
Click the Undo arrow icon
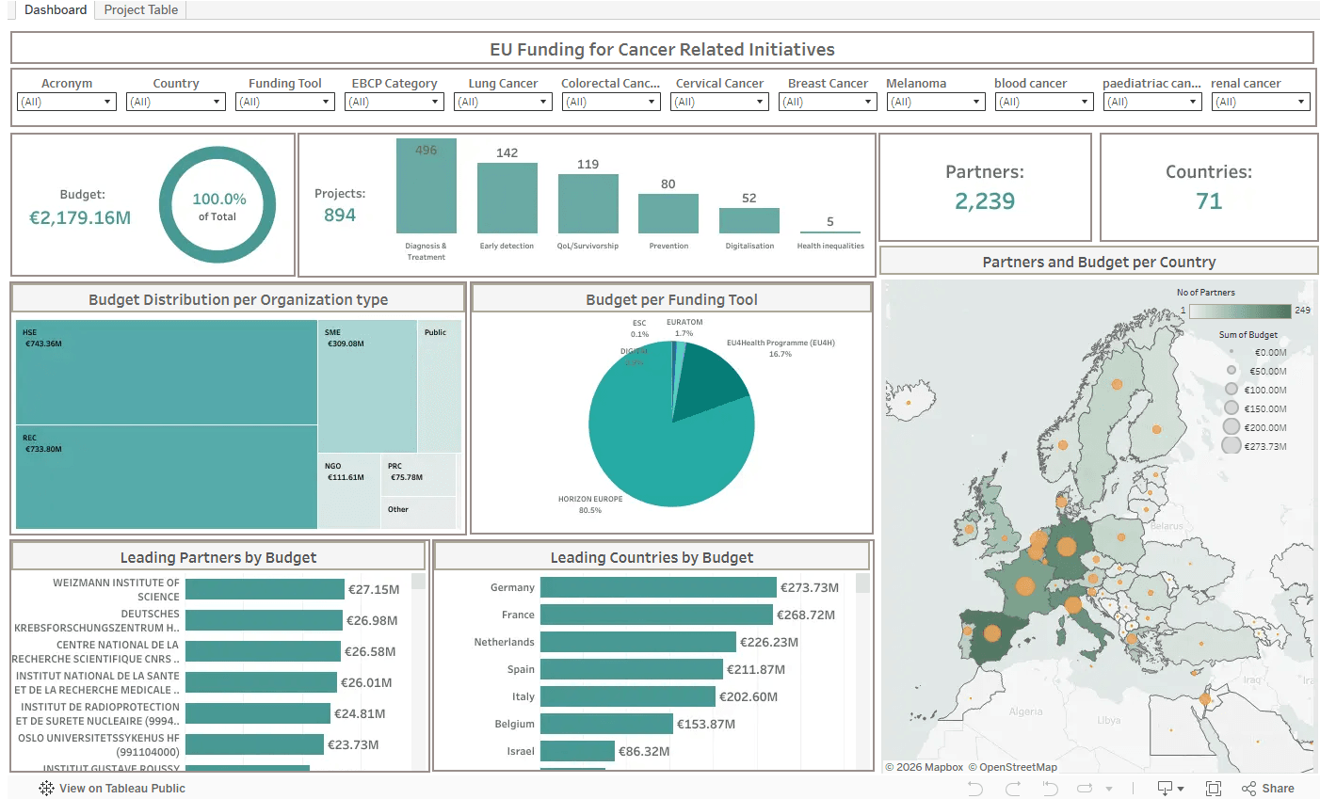975,789
